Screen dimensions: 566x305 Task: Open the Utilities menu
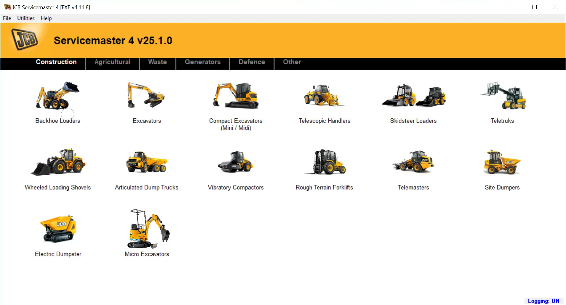pyautogui.click(x=26, y=18)
